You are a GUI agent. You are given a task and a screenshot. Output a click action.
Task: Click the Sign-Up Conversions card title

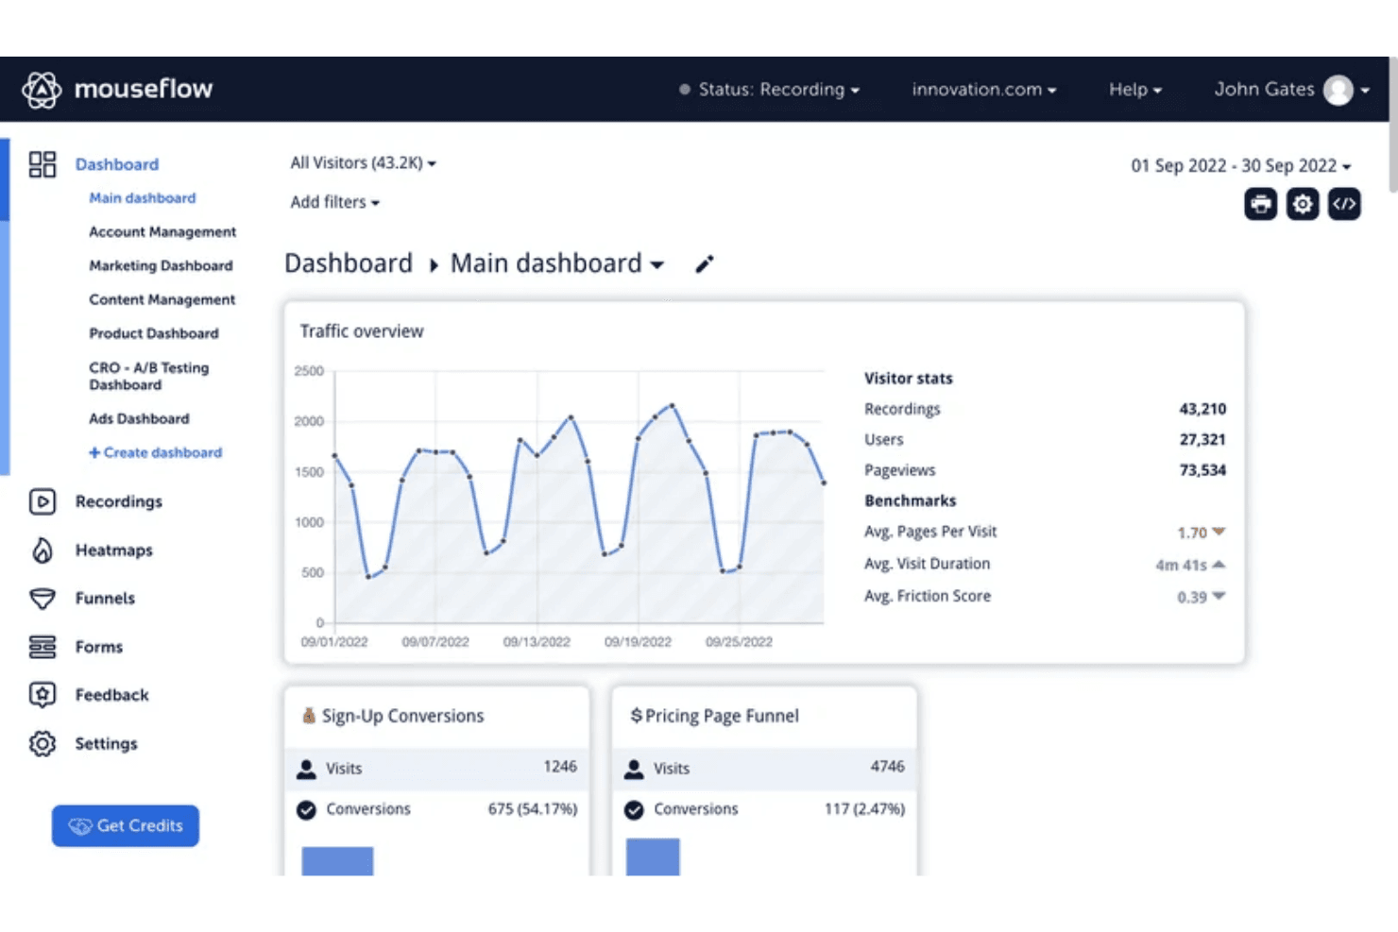pyautogui.click(x=403, y=716)
